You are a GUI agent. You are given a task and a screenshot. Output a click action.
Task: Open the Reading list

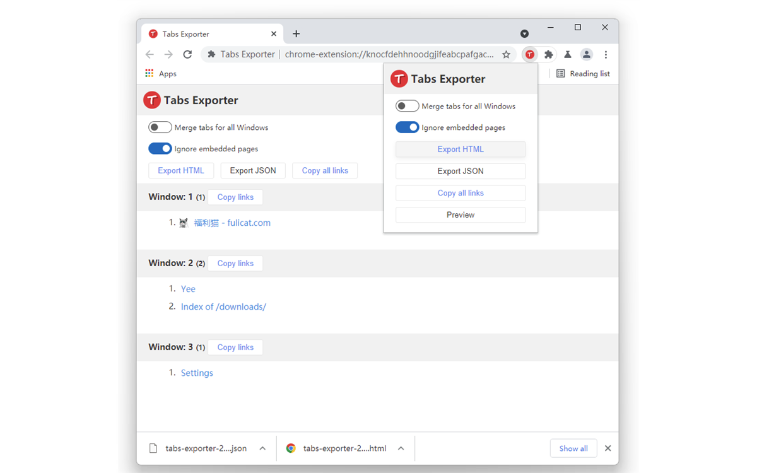coord(583,74)
